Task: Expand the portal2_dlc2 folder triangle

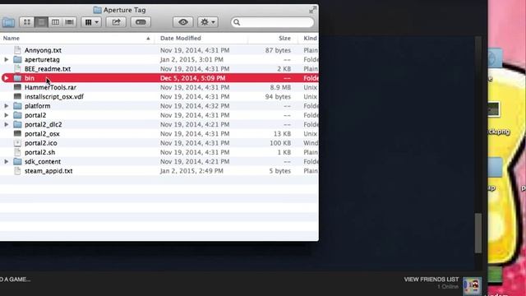Action: point(7,124)
